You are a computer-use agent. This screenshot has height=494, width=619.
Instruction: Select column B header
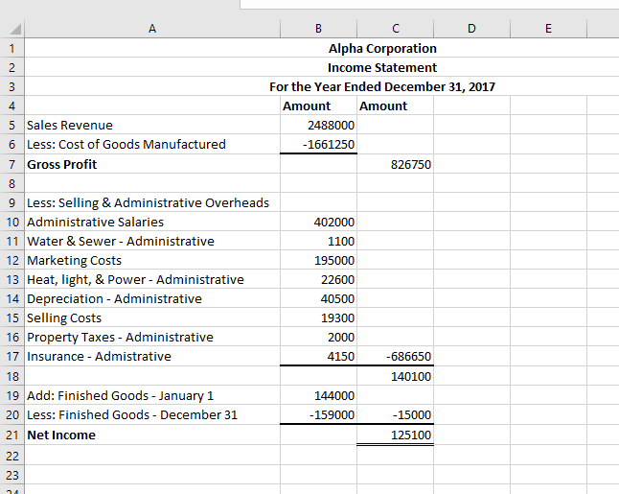tap(318, 29)
